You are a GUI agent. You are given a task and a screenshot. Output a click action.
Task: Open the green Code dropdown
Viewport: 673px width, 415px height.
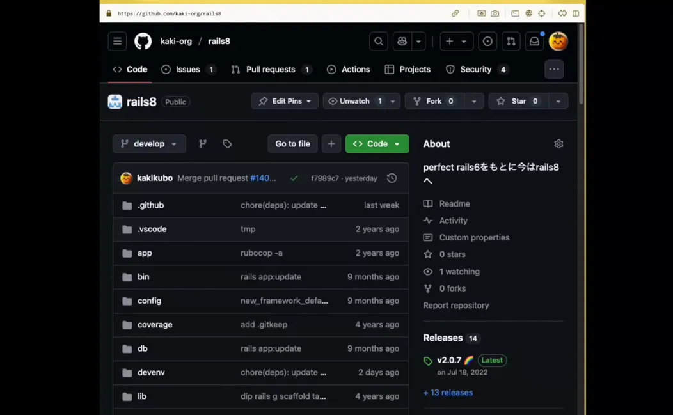click(x=377, y=144)
